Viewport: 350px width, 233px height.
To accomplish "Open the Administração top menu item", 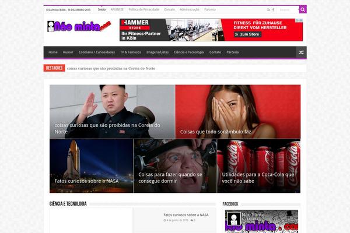I will [190, 9].
